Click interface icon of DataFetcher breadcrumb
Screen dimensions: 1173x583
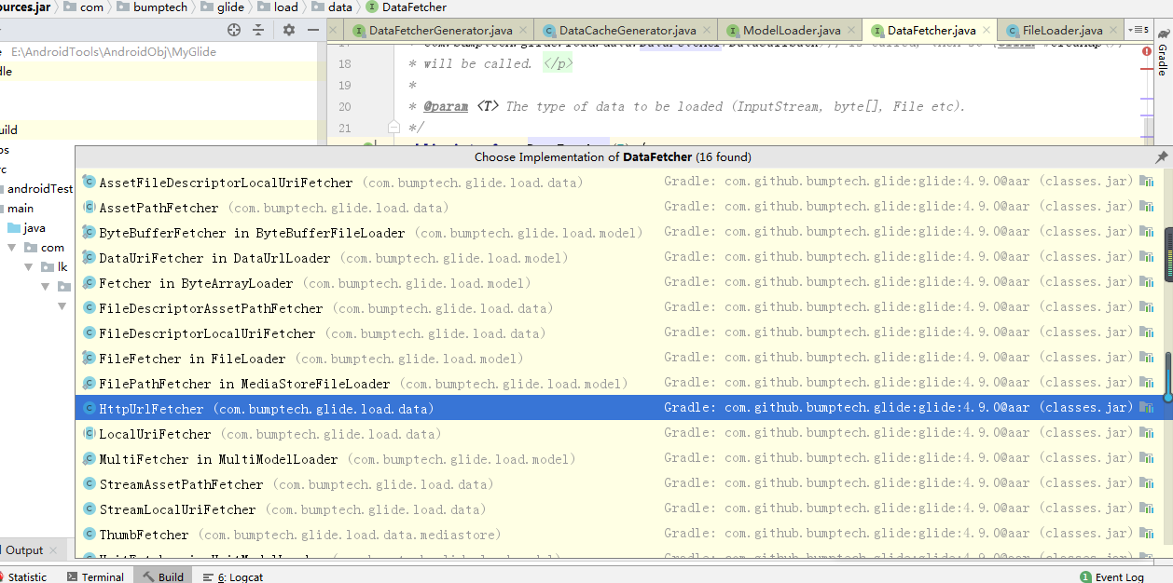[x=372, y=7]
